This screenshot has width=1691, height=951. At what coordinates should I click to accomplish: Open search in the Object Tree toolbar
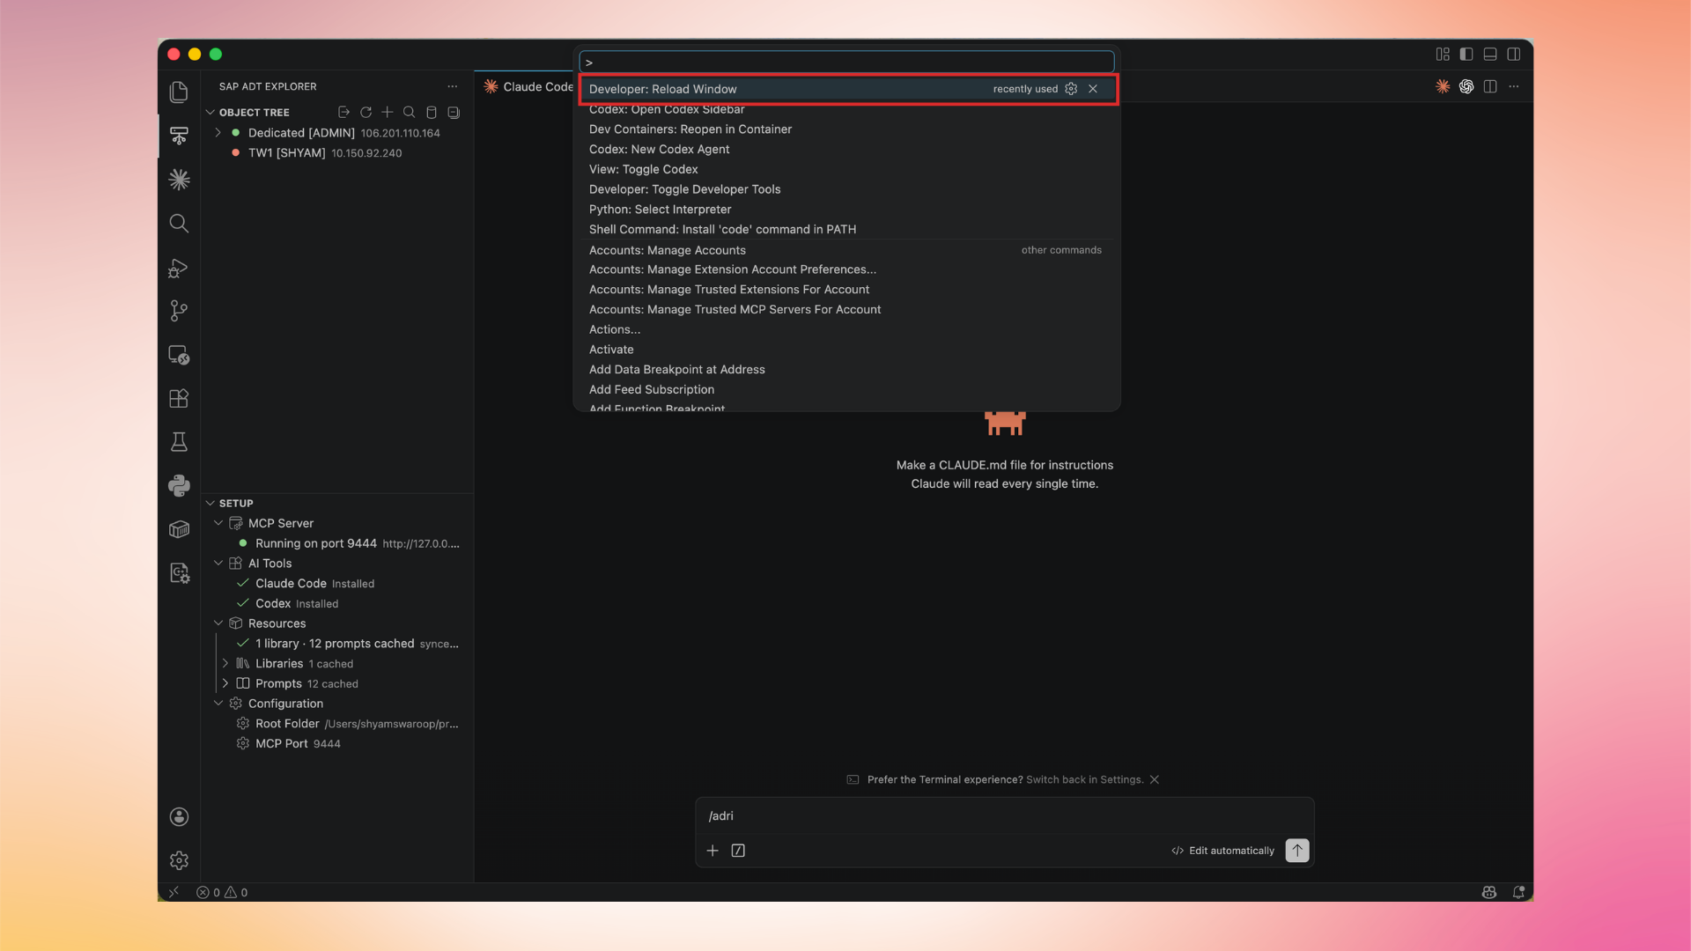(x=409, y=112)
